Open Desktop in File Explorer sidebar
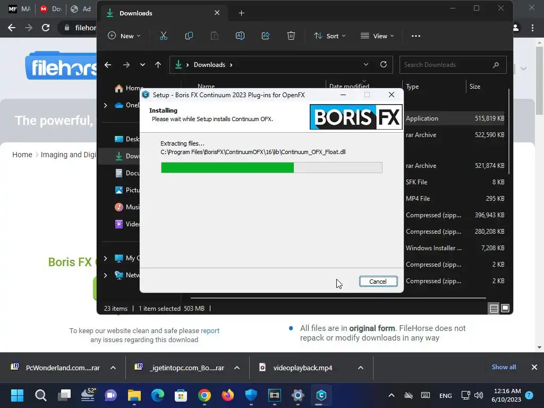Viewport: 544px width, 408px height. pyautogui.click(x=127, y=139)
